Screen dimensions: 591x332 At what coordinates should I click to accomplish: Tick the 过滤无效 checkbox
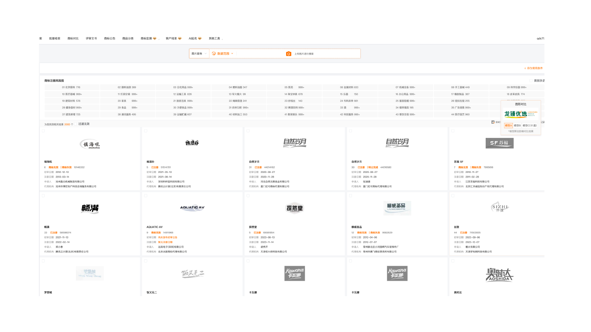coord(75,124)
